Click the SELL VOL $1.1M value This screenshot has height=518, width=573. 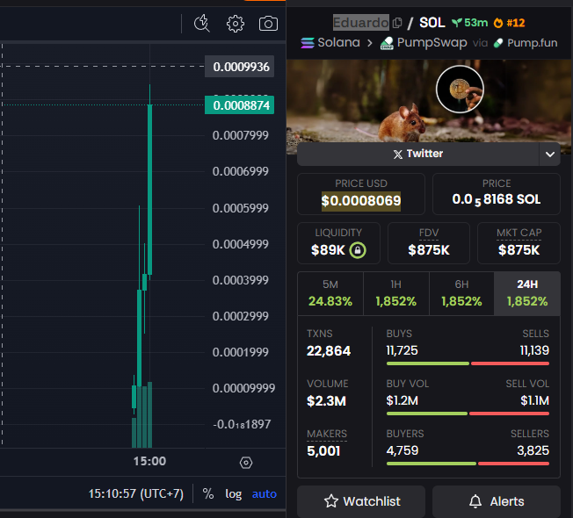(x=534, y=400)
